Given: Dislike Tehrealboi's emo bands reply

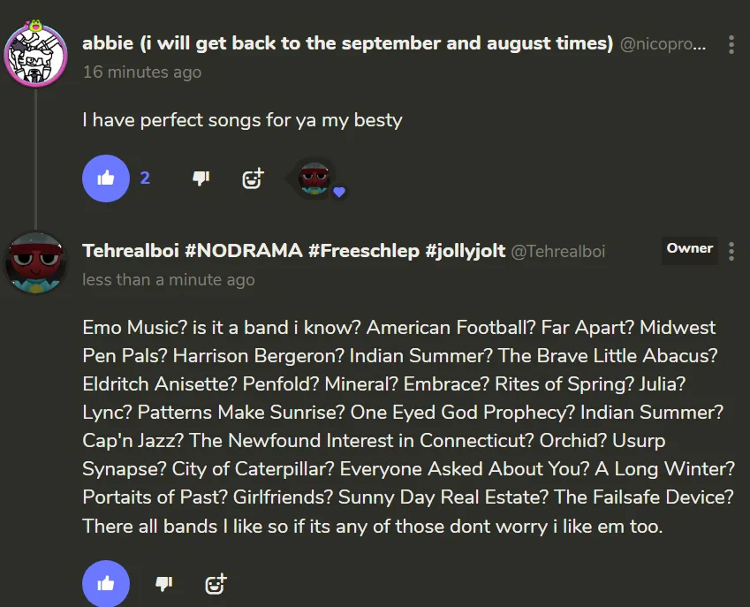Looking at the screenshot, I should tap(163, 583).
